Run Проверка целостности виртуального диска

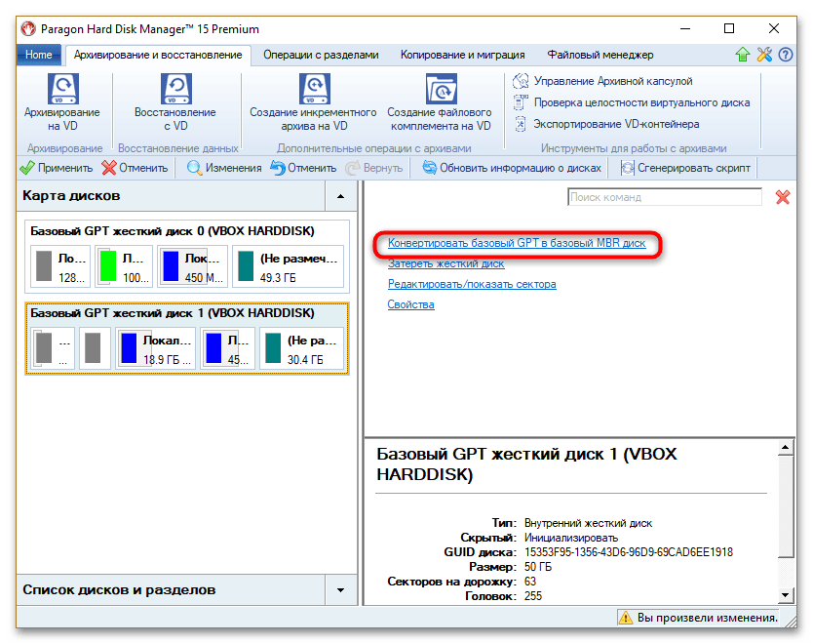[x=632, y=102]
